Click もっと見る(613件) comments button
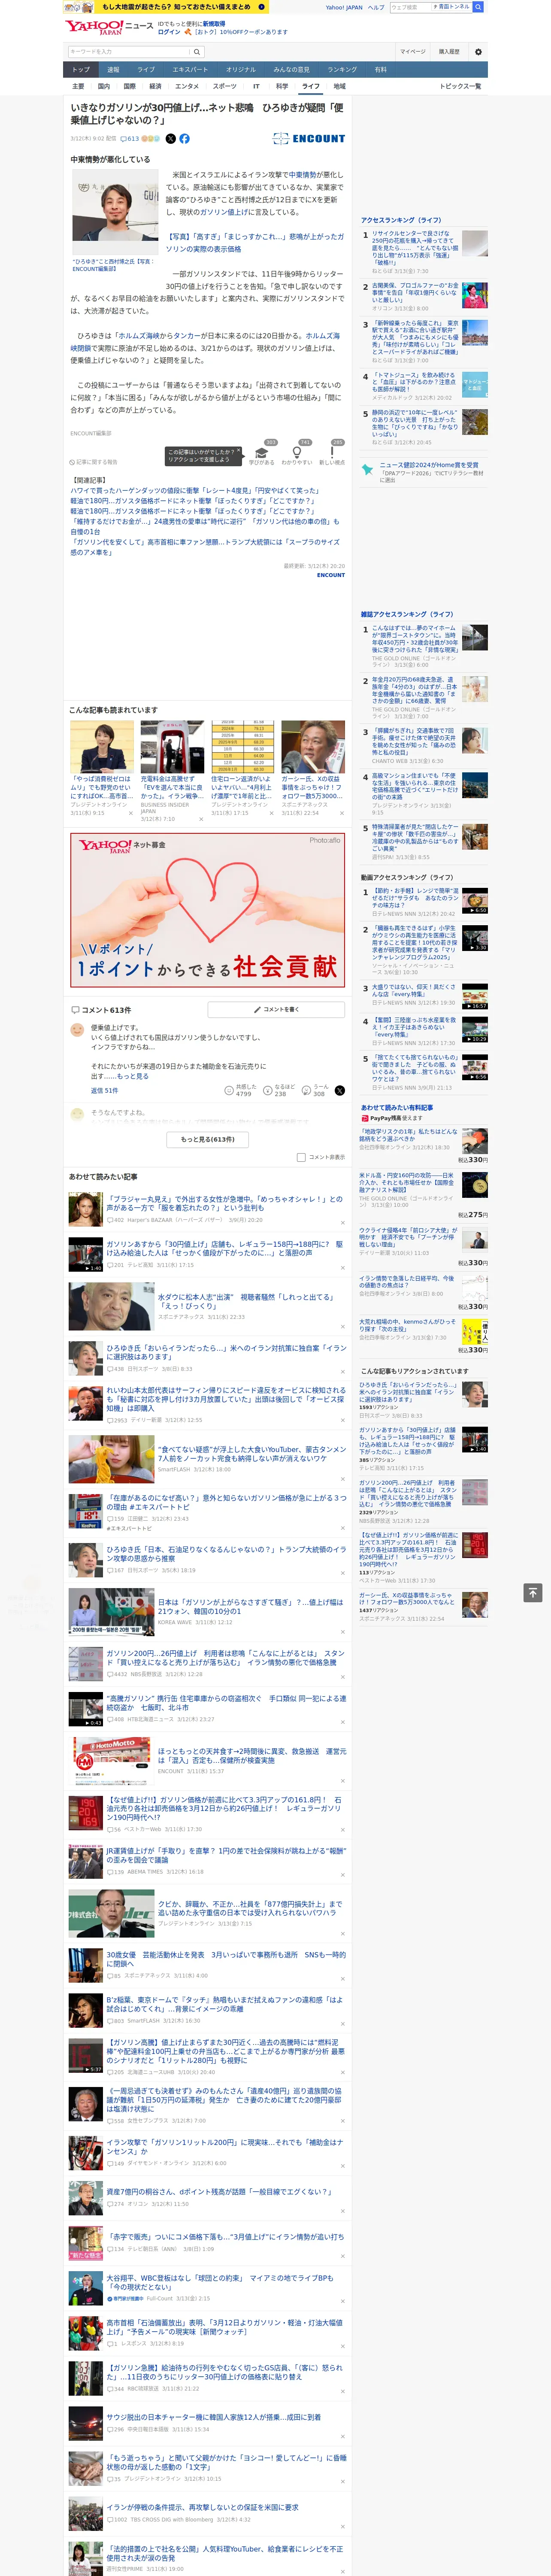Image resolution: width=551 pixels, height=2576 pixels. pyautogui.click(x=208, y=1139)
